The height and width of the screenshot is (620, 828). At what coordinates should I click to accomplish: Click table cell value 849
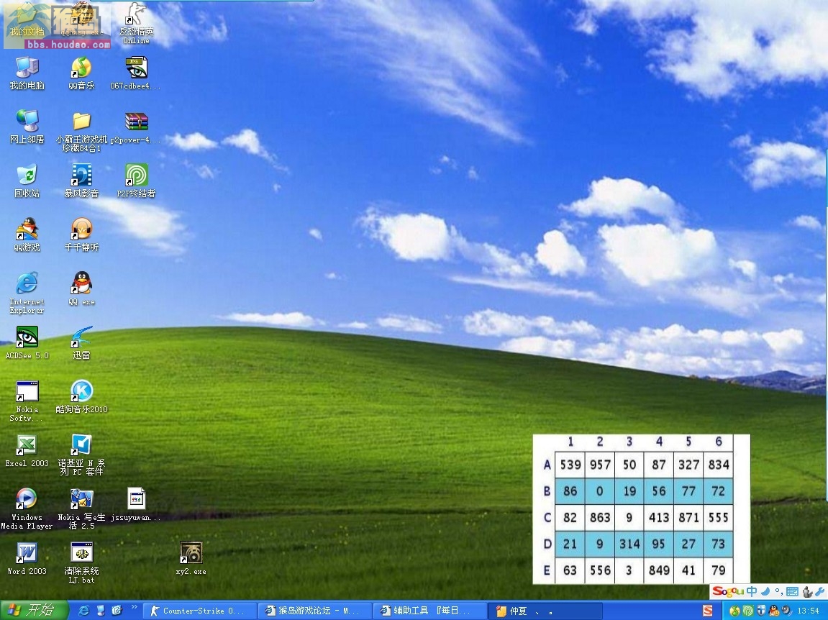pos(659,570)
